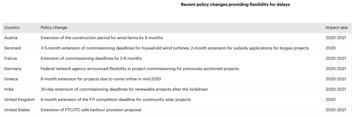Select the United States country cell
The image size is (354, 118).
coord(17,110)
